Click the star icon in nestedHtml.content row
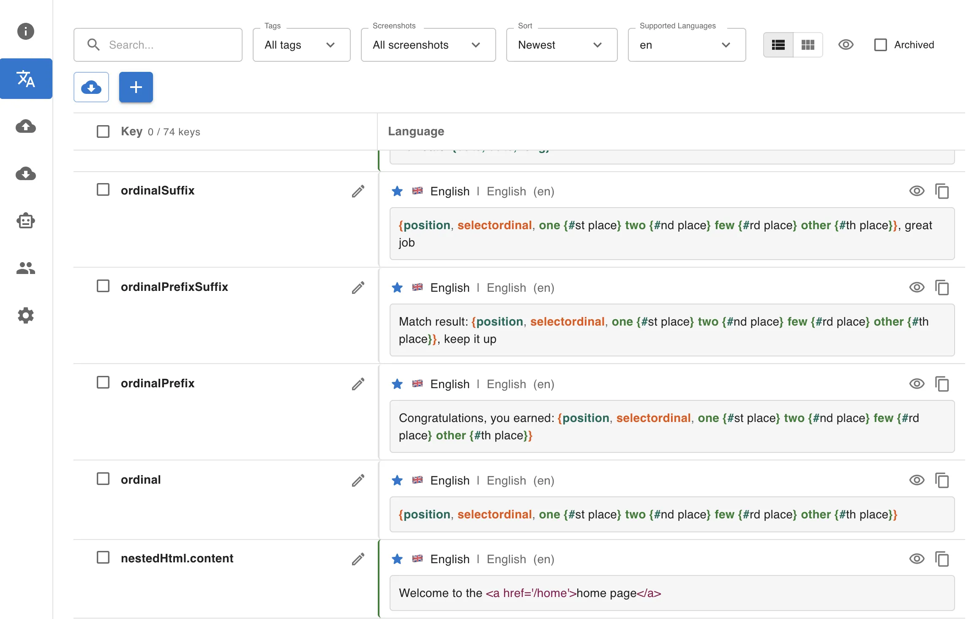This screenshot has width=977, height=619. pyautogui.click(x=397, y=559)
